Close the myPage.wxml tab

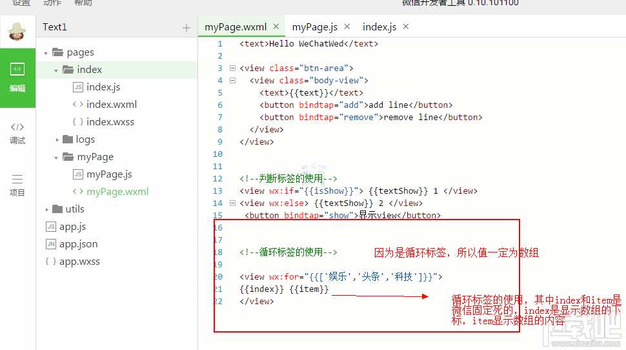[276, 26]
